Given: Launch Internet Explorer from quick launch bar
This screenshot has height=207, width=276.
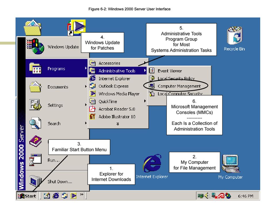Looking at the screenshot, I should click(x=56, y=196).
